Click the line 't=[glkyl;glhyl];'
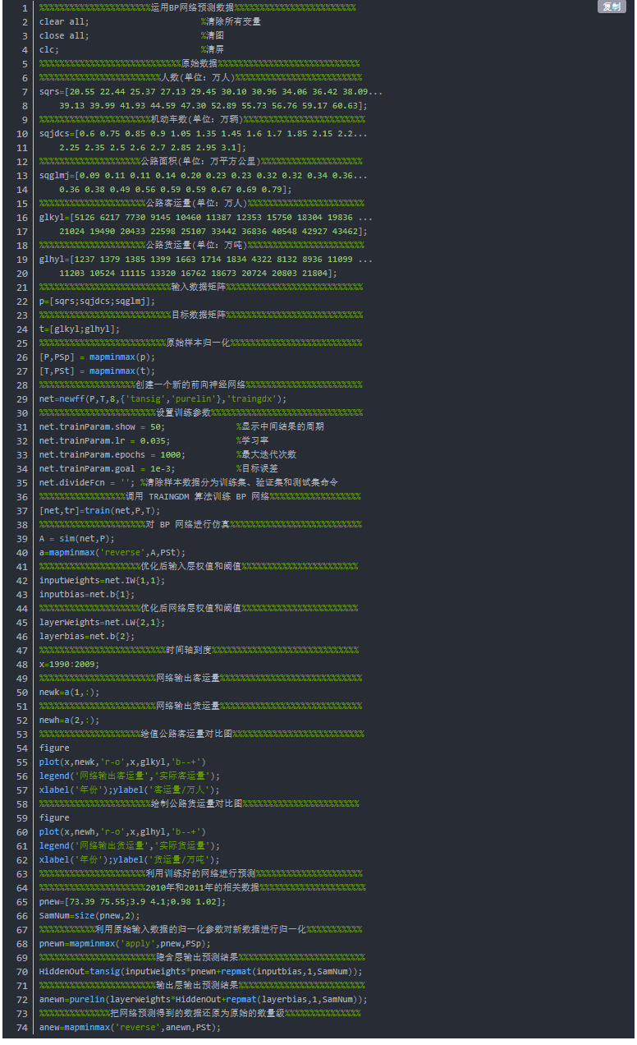The width and height of the screenshot is (637, 1045). coord(80,329)
